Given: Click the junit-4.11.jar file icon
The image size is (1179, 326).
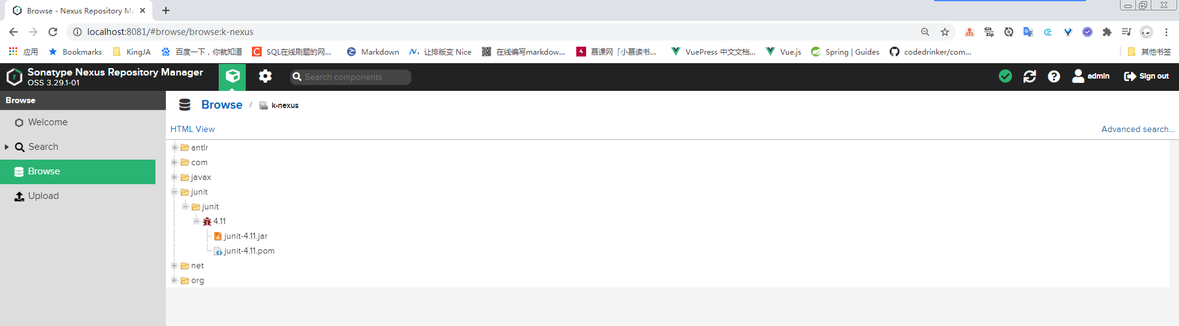Looking at the screenshot, I should (x=218, y=236).
